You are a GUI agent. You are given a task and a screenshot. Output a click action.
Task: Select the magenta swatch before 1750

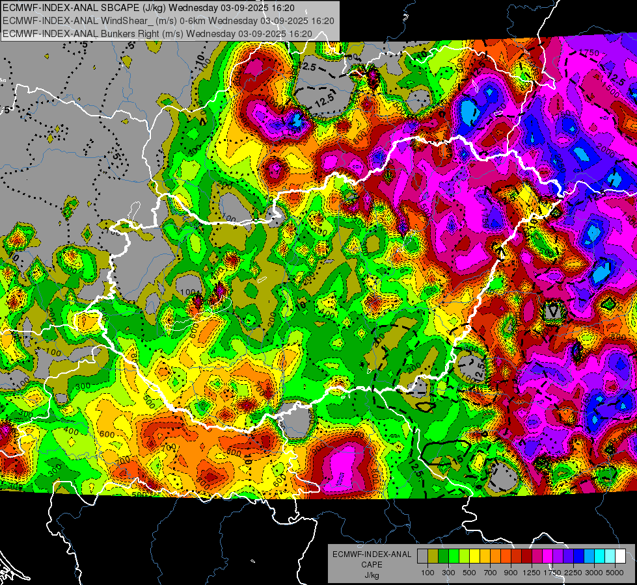548,556
